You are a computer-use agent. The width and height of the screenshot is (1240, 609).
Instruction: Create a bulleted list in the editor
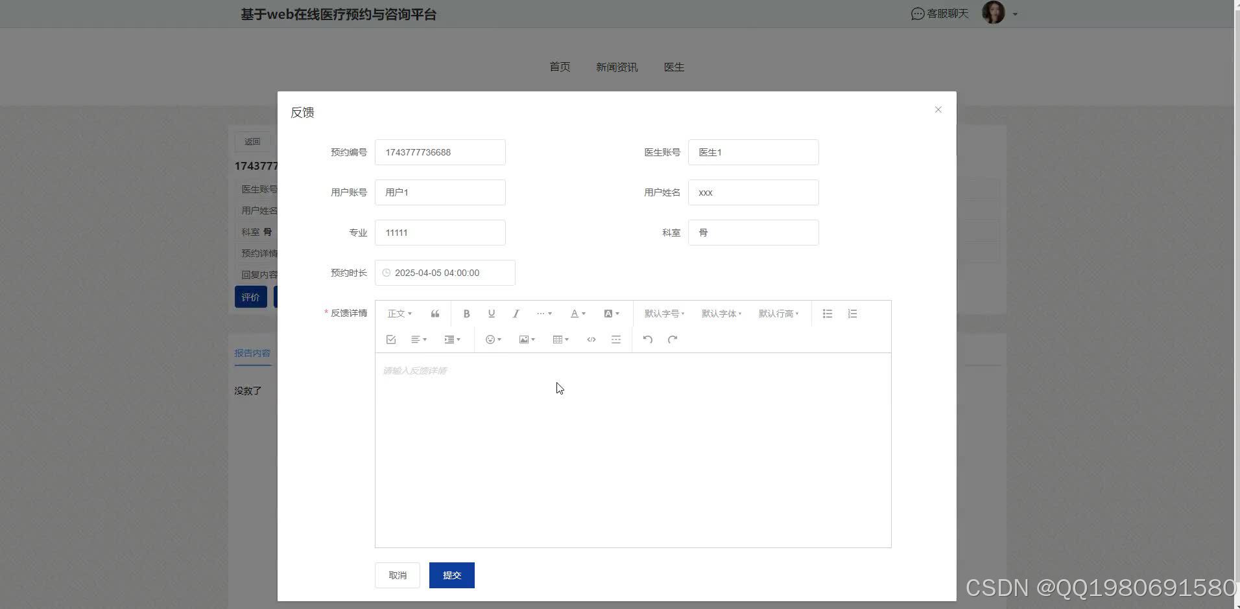click(x=827, y=314)
